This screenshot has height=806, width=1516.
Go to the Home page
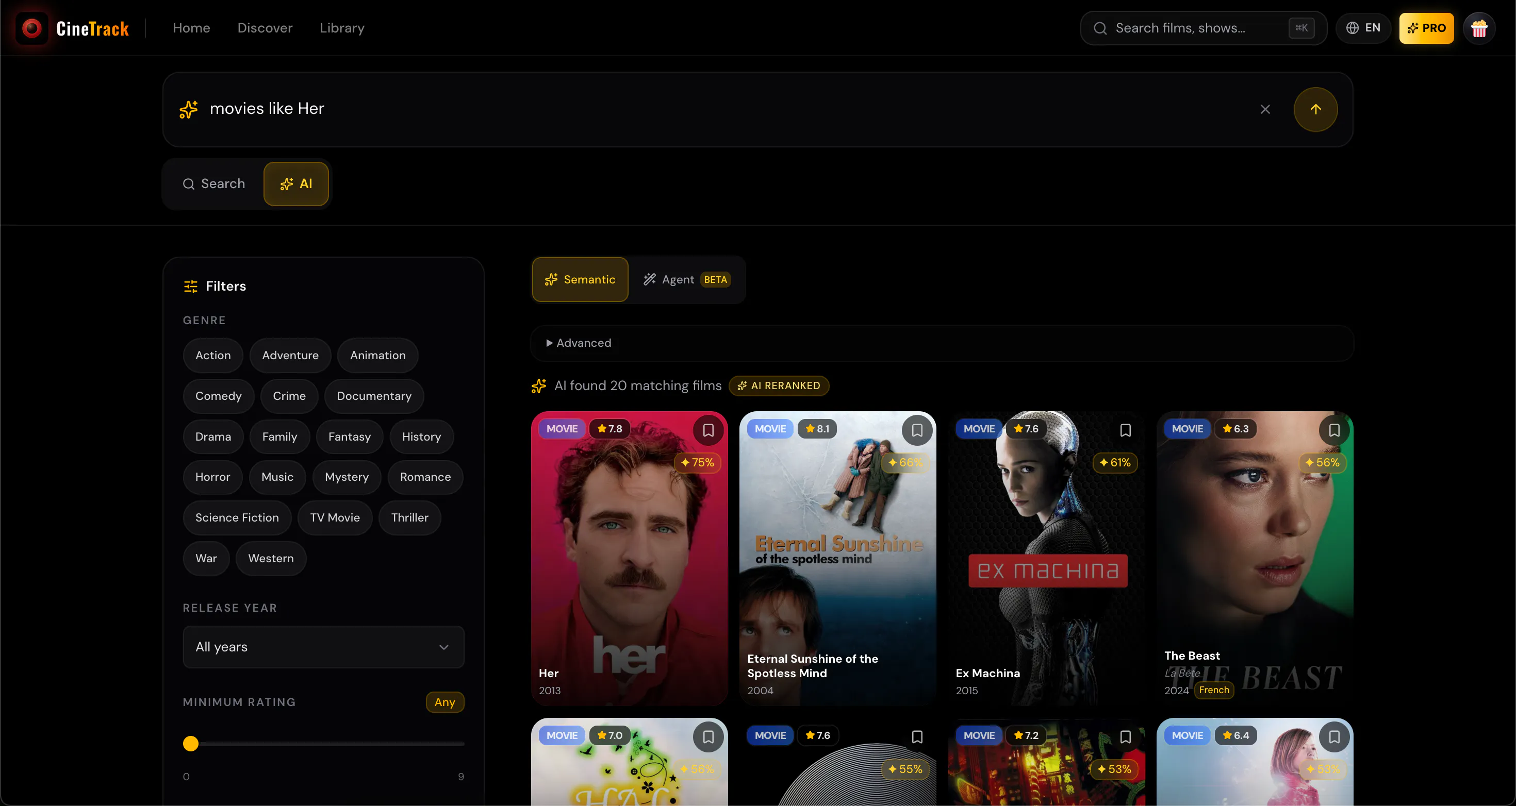pos(191,28)
